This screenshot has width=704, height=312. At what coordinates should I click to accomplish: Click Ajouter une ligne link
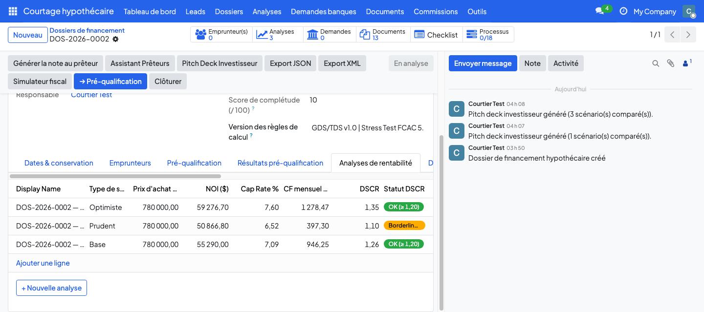pos(43,263)
